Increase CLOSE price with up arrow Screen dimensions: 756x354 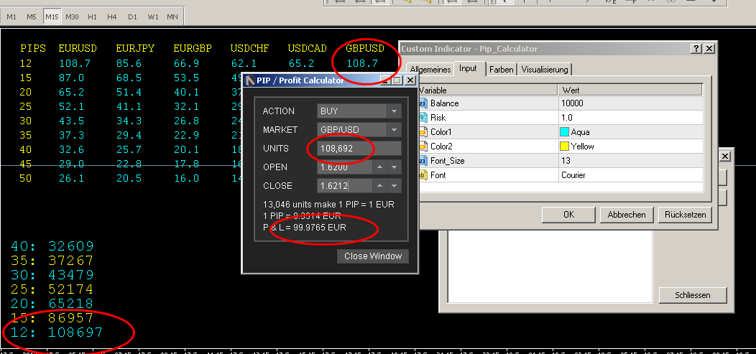[x=380, y=185]
